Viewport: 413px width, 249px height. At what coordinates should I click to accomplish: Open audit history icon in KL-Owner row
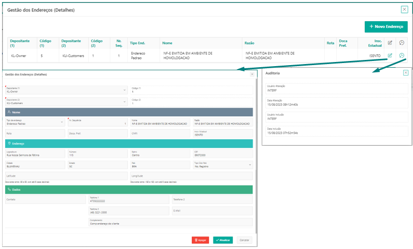402,55
